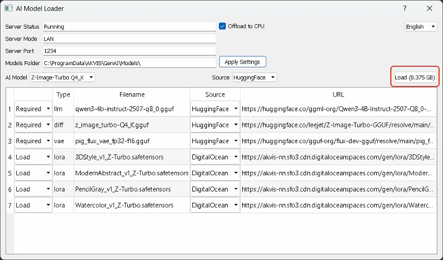Screen dimensions: 443x260
Task: Click the Models Folder path field
Action: pyautogui.click(x=128, y=63)
